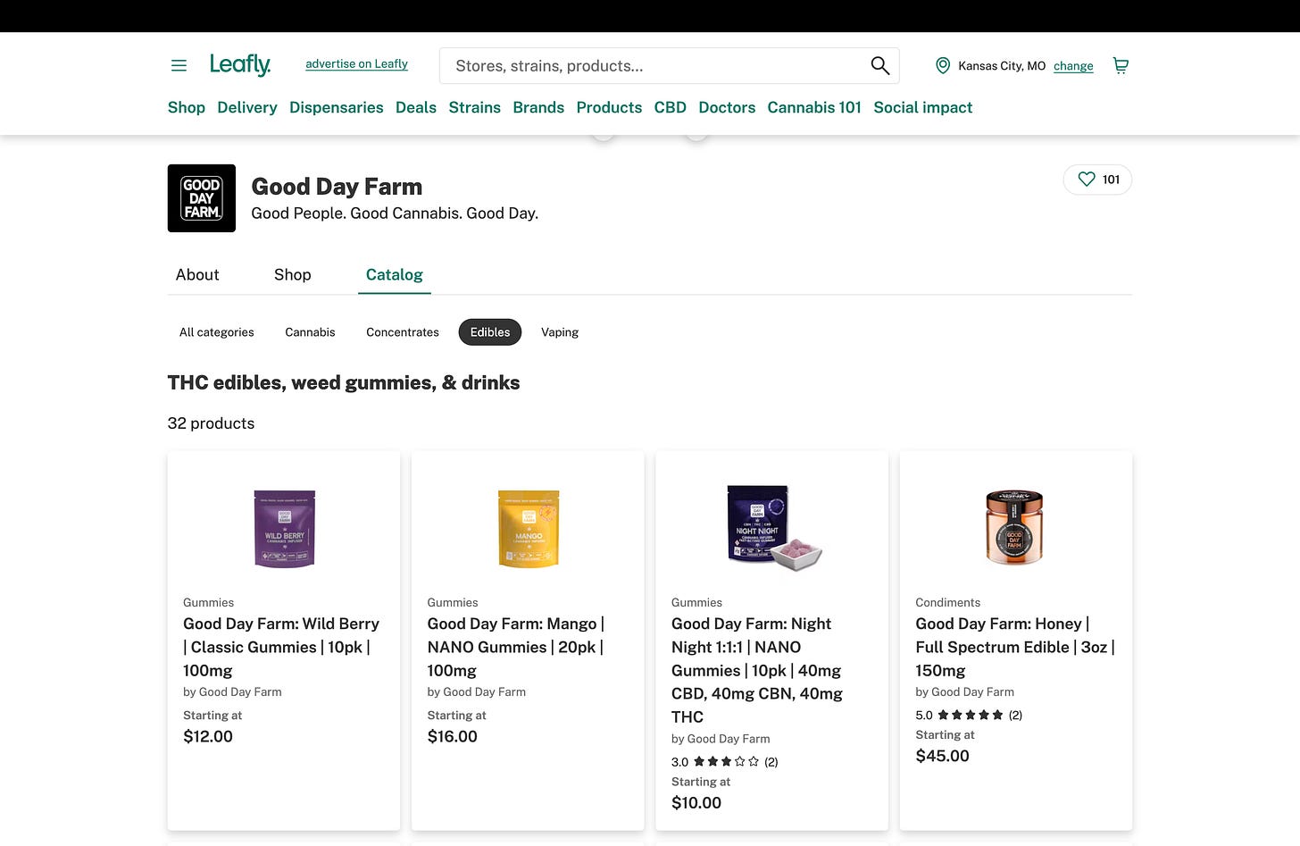
Task: Open Wild Berry Classic Gummies product title
Action: 281,647
